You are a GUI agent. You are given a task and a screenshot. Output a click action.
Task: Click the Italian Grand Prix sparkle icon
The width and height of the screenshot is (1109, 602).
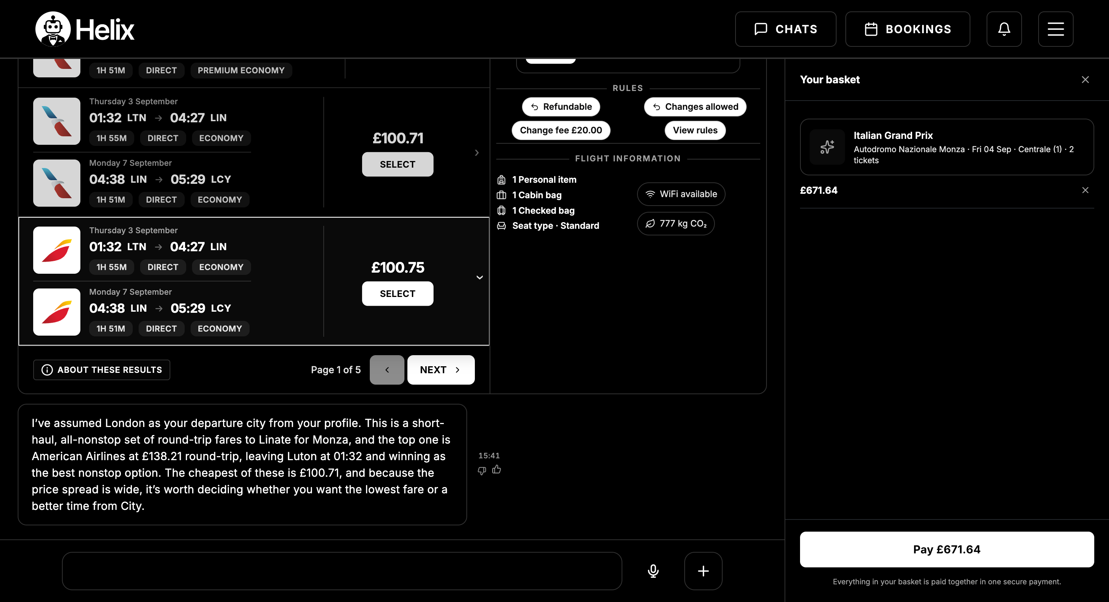point(827,147)
